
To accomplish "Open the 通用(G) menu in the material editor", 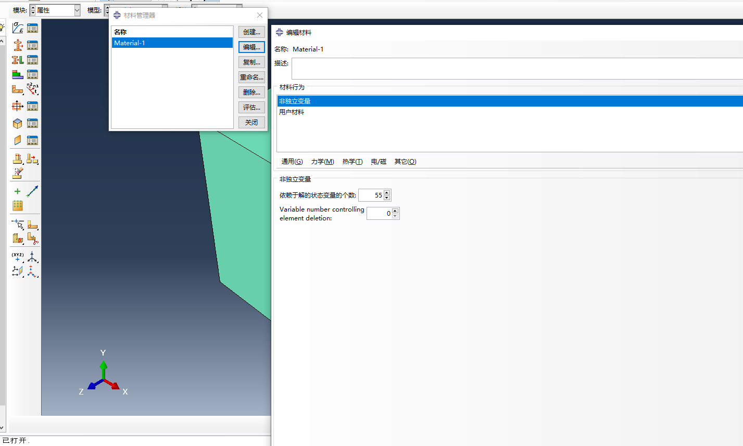I will click(291, 162).
